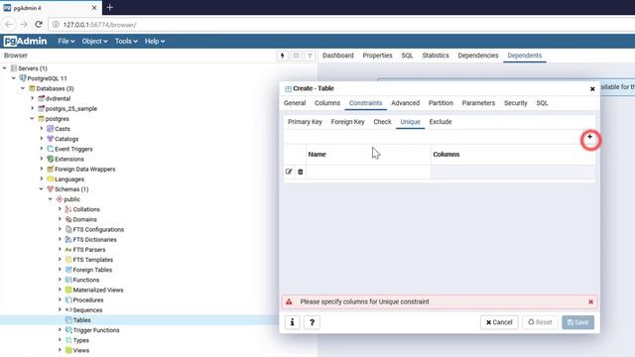The width and height of the screenshot is (635, 357).
Task: Open a new browser tab
Action: pos(110,7)
